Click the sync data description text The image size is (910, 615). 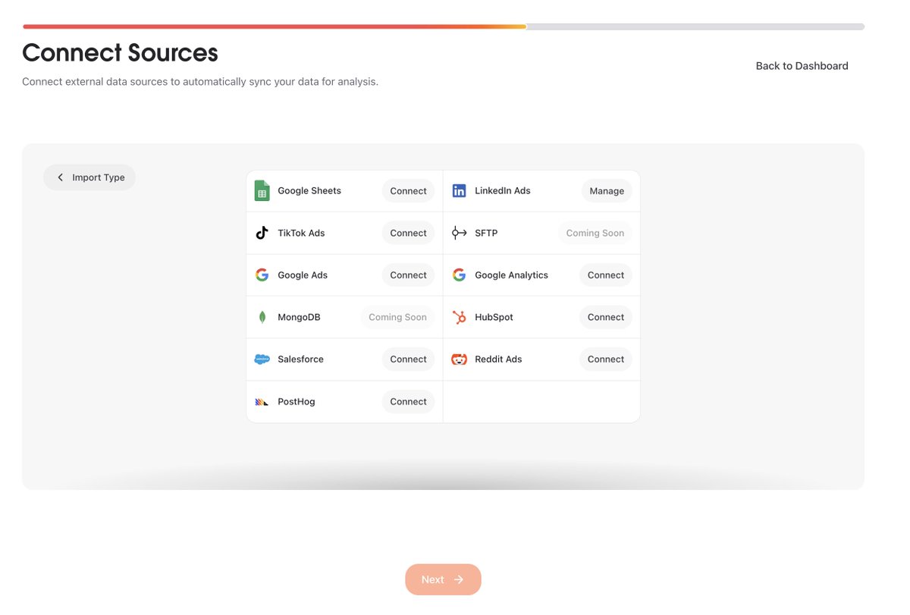(x=200, y=82)
